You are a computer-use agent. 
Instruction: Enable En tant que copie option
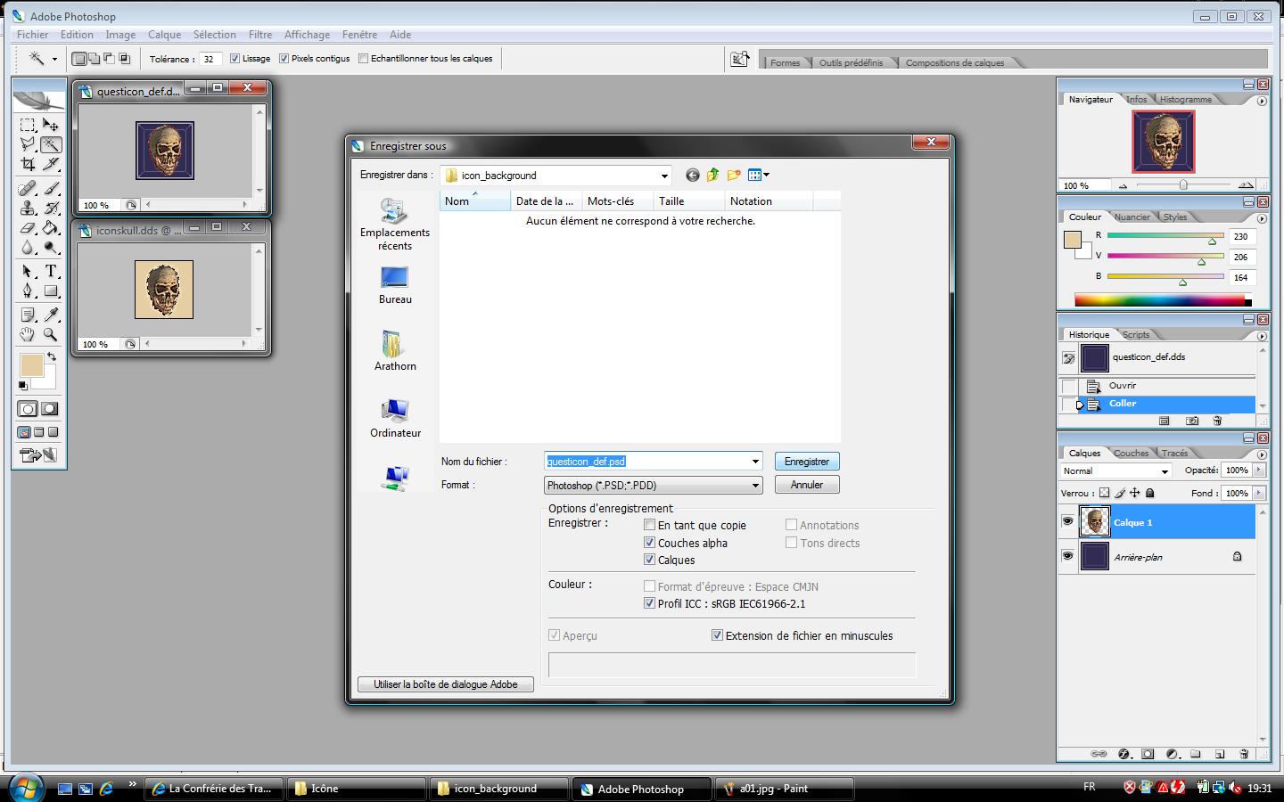coord(649,525)
